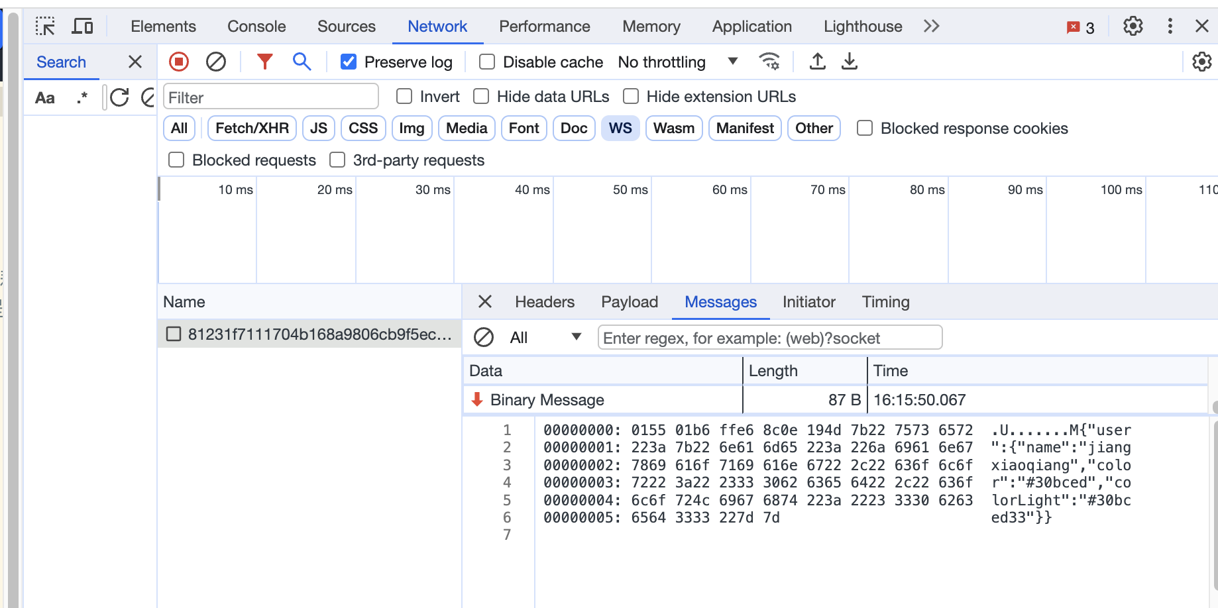The image size is (1218, 608).
Task: Select the inspect element icon
Action: (x=45, y=26)
